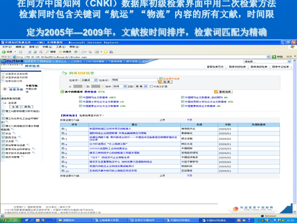Viewport: 297px width, 223px height.
Task: Click the save icon for result 1
Action: (x=63, y=129)
